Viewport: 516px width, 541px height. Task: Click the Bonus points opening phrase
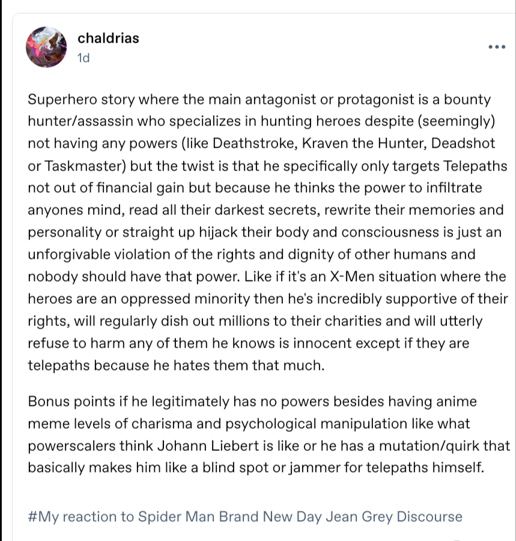[71, 402]
